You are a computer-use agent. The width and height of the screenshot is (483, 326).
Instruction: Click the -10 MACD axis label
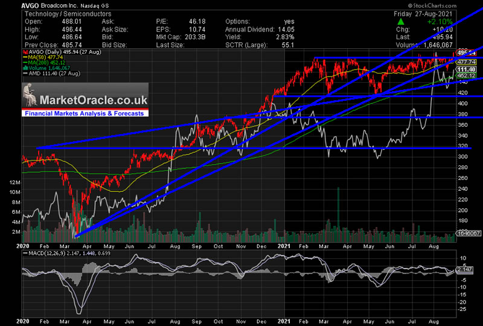[x=462, y=287]
